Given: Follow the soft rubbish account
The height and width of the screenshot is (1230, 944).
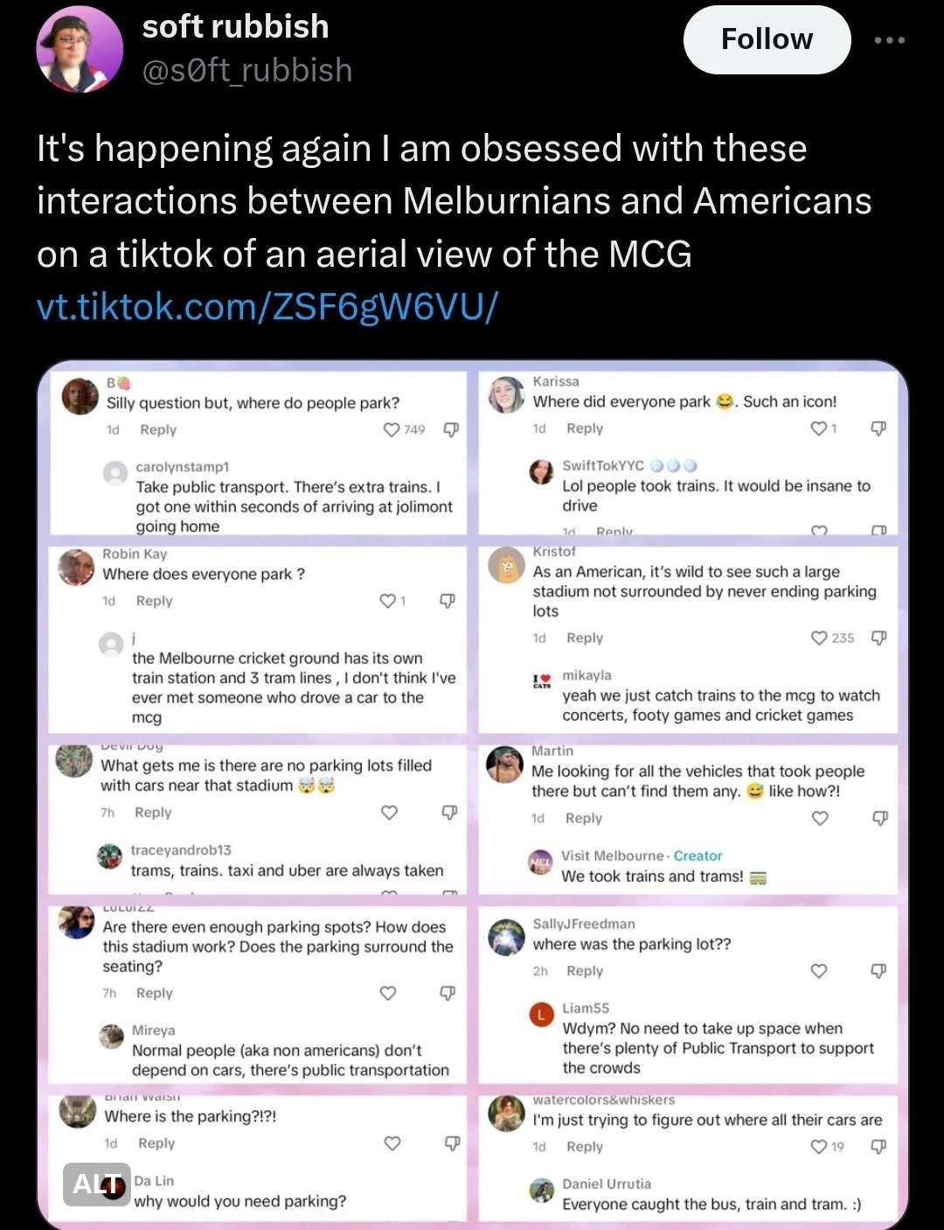Looking at the screenshot, I should tap(767, 39).
